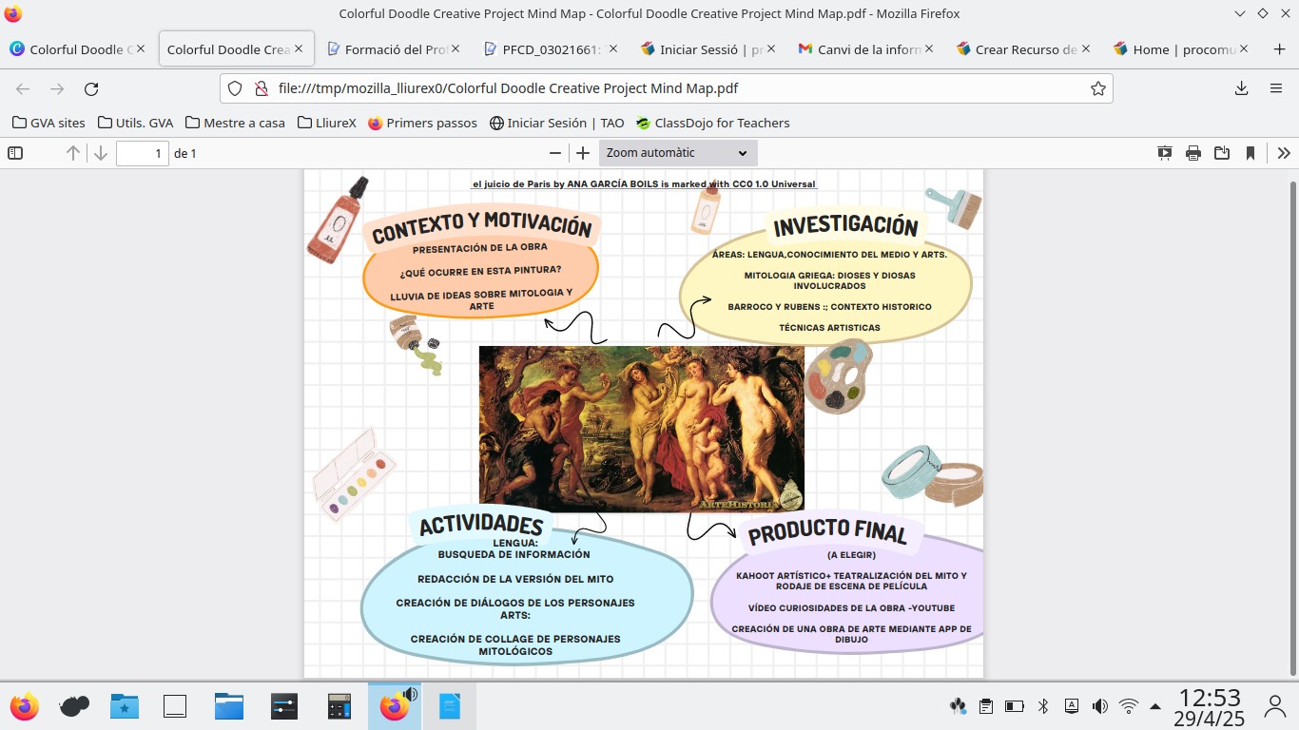Zoom in the PDF with plus
The width and height of the screenshot is (1299, 730).
[583, 153]
